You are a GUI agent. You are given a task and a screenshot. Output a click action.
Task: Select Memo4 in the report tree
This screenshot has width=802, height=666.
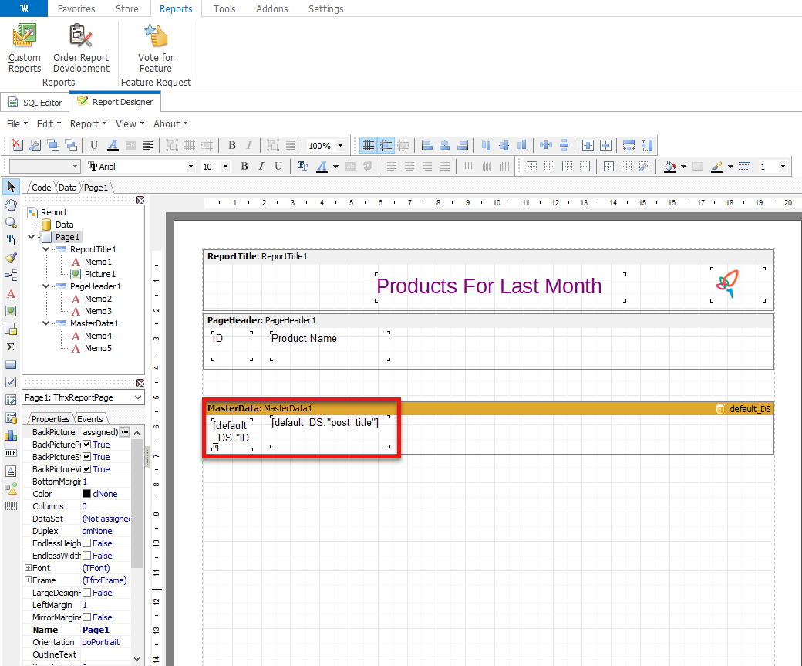(98, 336)
